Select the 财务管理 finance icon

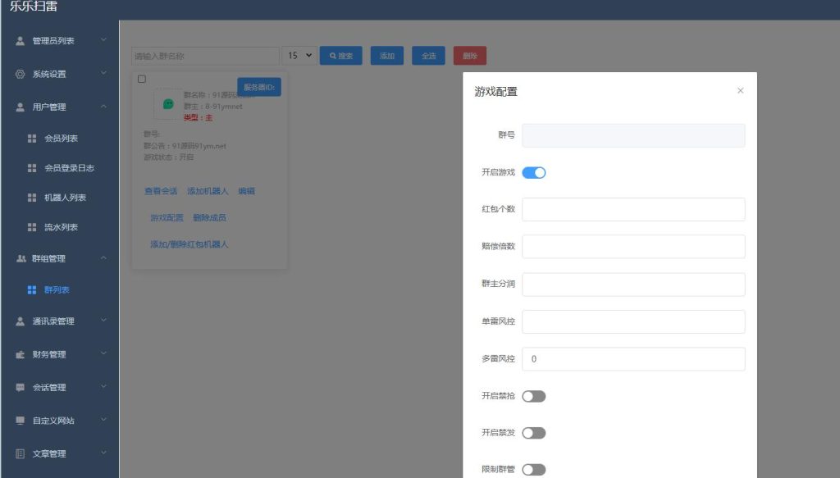(18, 354)
